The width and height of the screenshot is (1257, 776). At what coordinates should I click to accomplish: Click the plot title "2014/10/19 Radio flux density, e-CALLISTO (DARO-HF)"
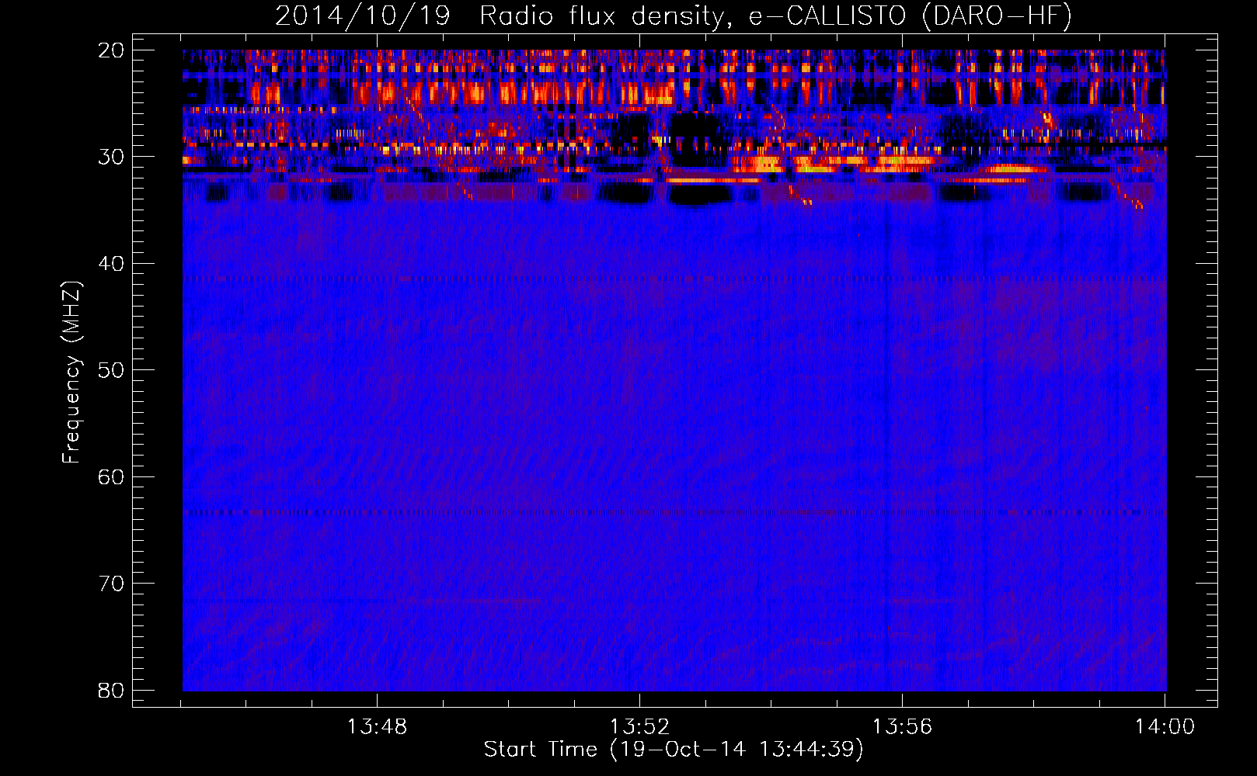674,16
